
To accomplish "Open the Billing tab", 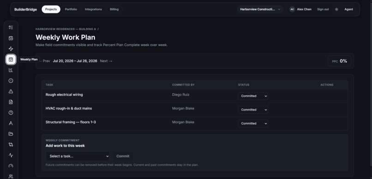I will pos(114,9).
